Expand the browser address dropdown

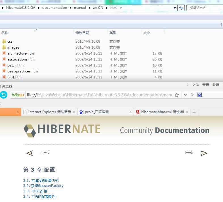tap(185, 95)
